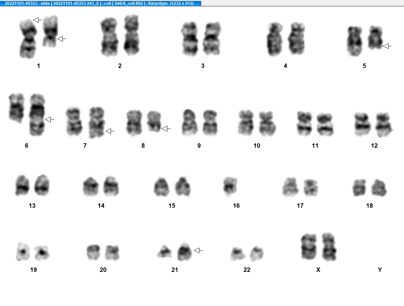Pick the right homolog of chromosome 14
This screenshot has width=404, height=306.
click(111, 186)
